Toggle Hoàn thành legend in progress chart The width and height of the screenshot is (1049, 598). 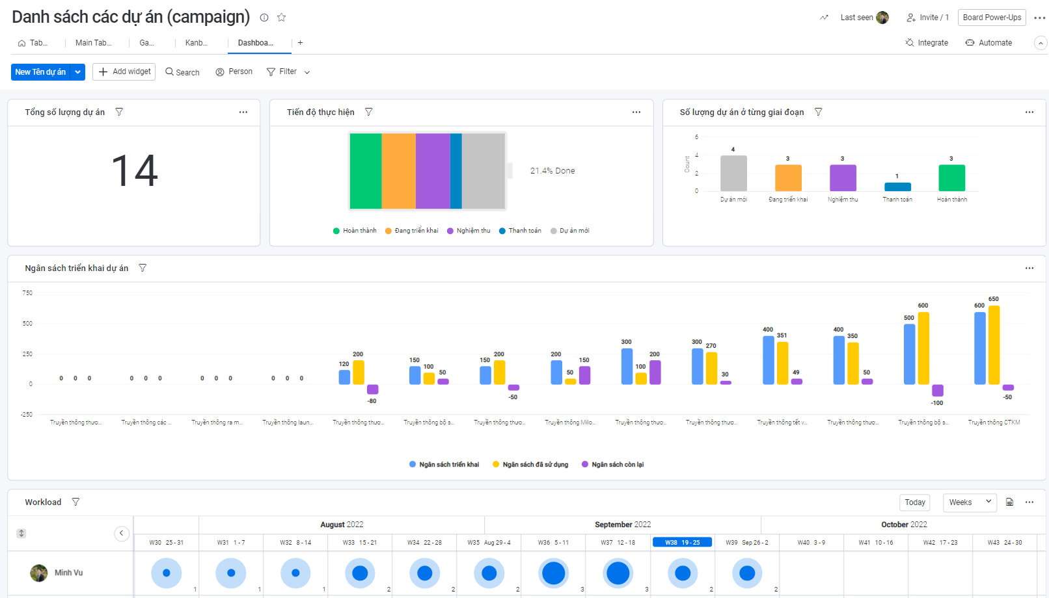pyautogui.click(x=355, y=231)
